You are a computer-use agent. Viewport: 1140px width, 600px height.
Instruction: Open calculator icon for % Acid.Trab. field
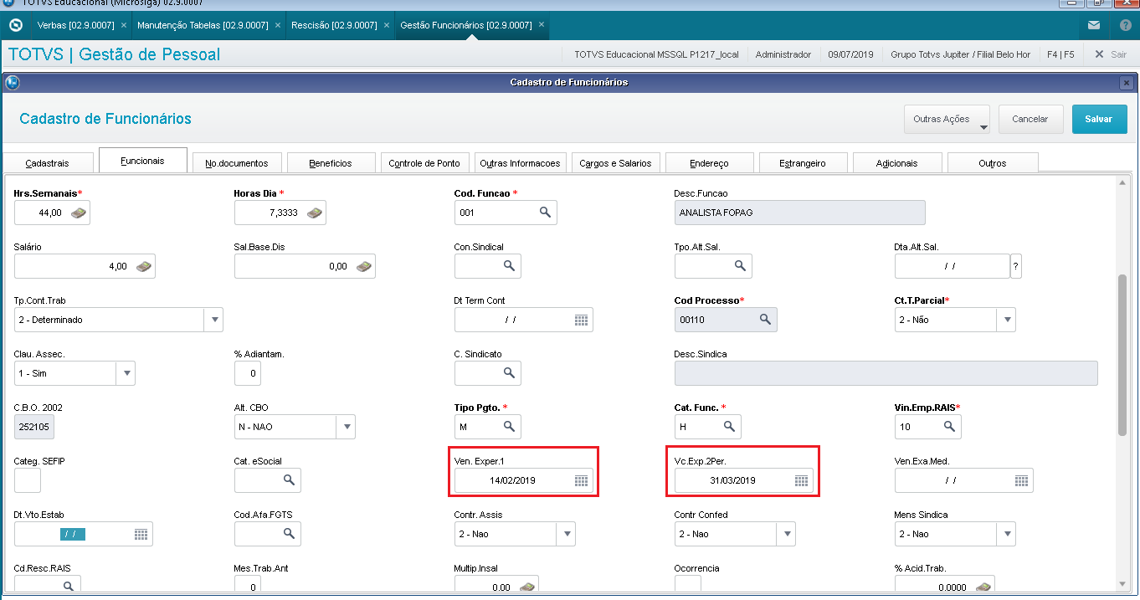point(983,587)
